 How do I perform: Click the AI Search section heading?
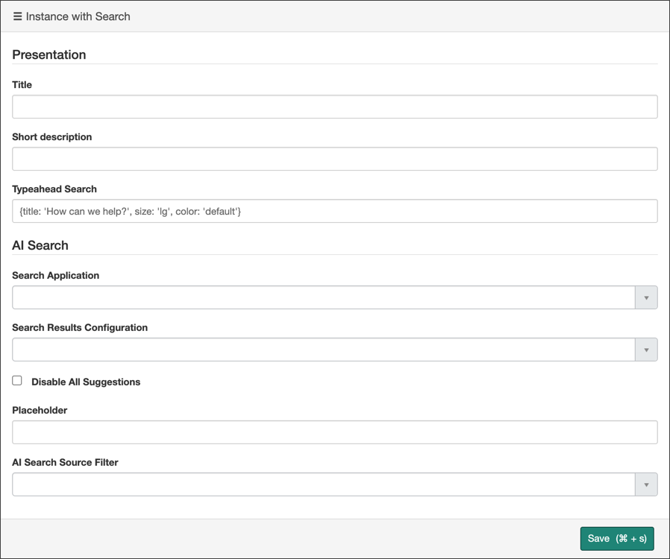(40, 245)
